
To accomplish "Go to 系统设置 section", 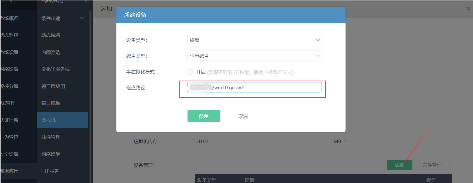I will [9, 52].
